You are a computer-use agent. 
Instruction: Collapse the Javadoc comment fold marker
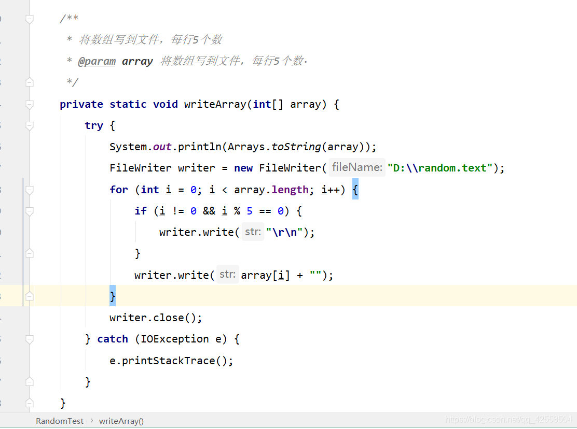click(30, 19)
